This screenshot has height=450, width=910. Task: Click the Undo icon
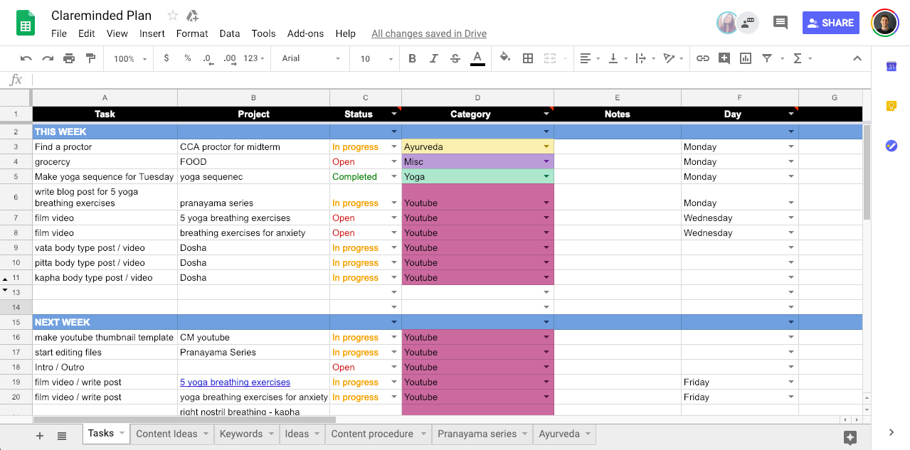[x=26, y=58]
